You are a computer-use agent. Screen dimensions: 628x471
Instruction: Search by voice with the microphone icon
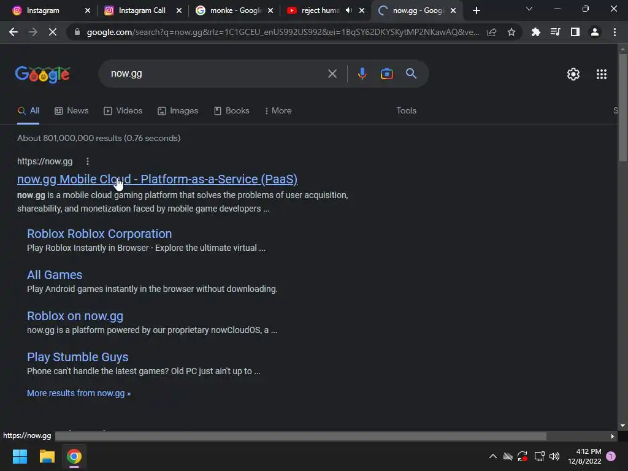[362, 74]
